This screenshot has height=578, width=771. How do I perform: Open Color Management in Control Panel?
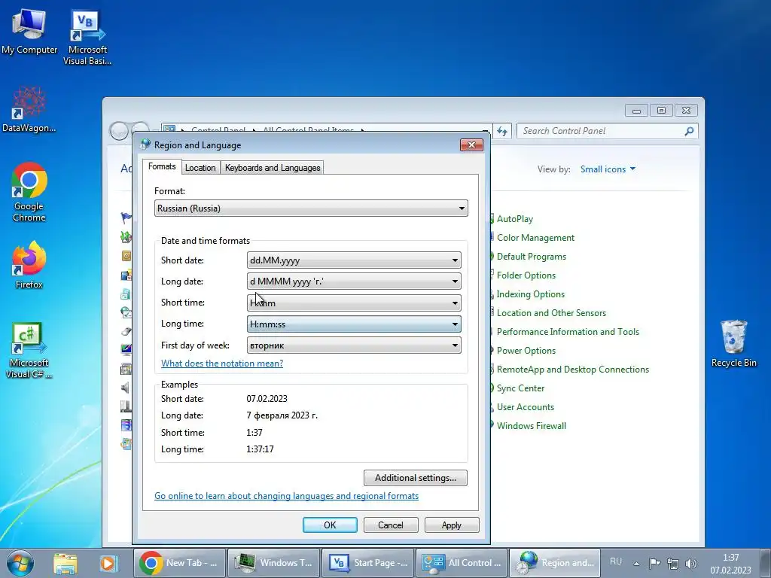pos(535,237)
